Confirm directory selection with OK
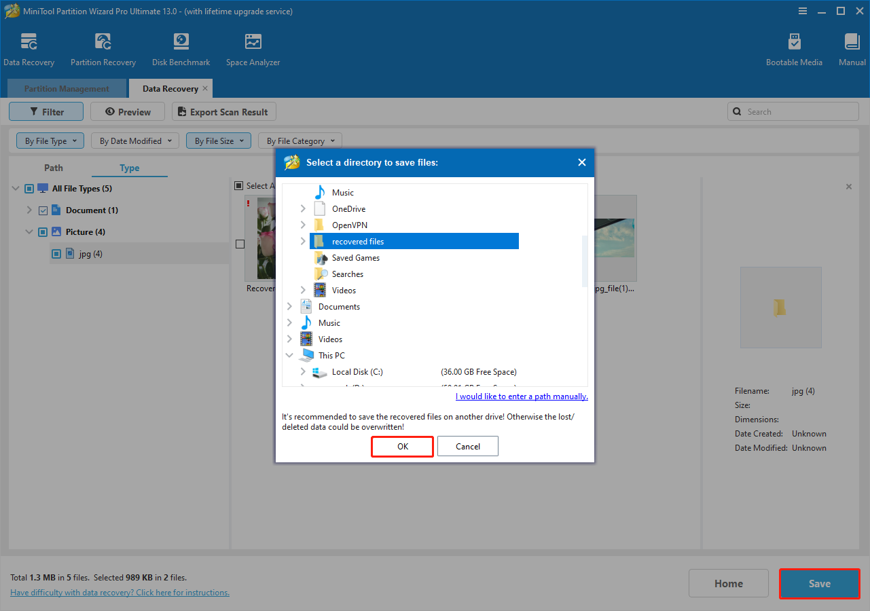The image size is (870, 611). [402, 446]
